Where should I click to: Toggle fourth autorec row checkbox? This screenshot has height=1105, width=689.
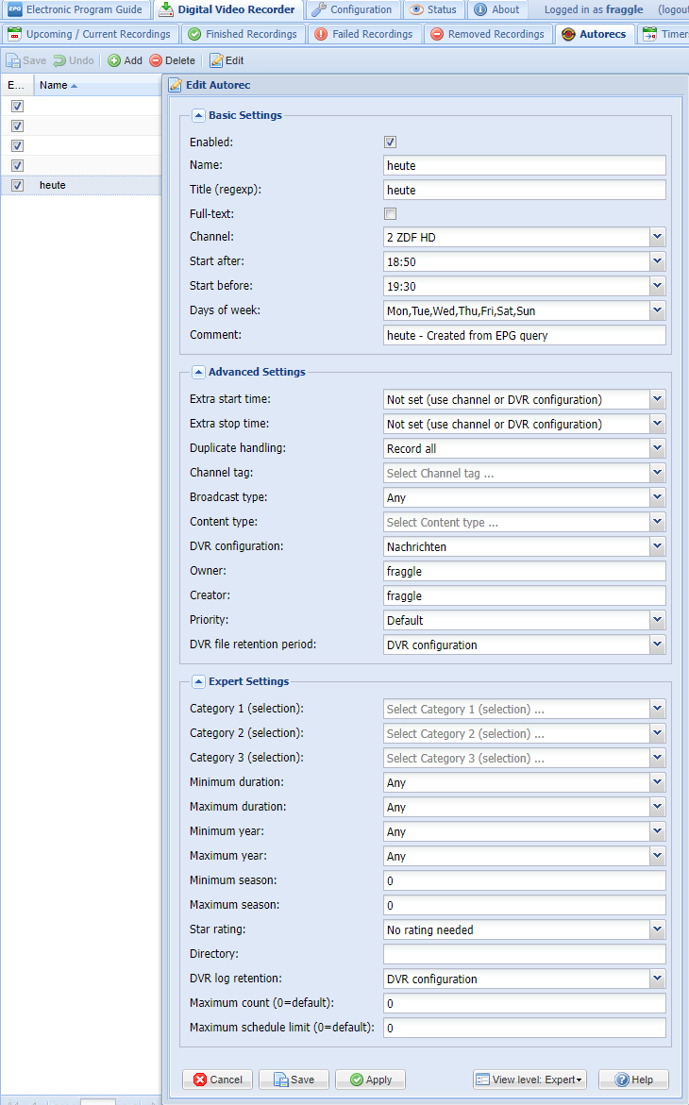coord(18,166)
